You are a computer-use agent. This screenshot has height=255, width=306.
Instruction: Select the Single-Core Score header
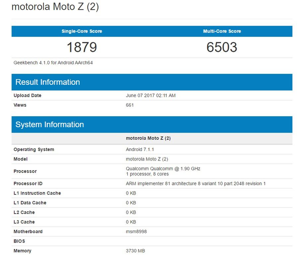82,31
